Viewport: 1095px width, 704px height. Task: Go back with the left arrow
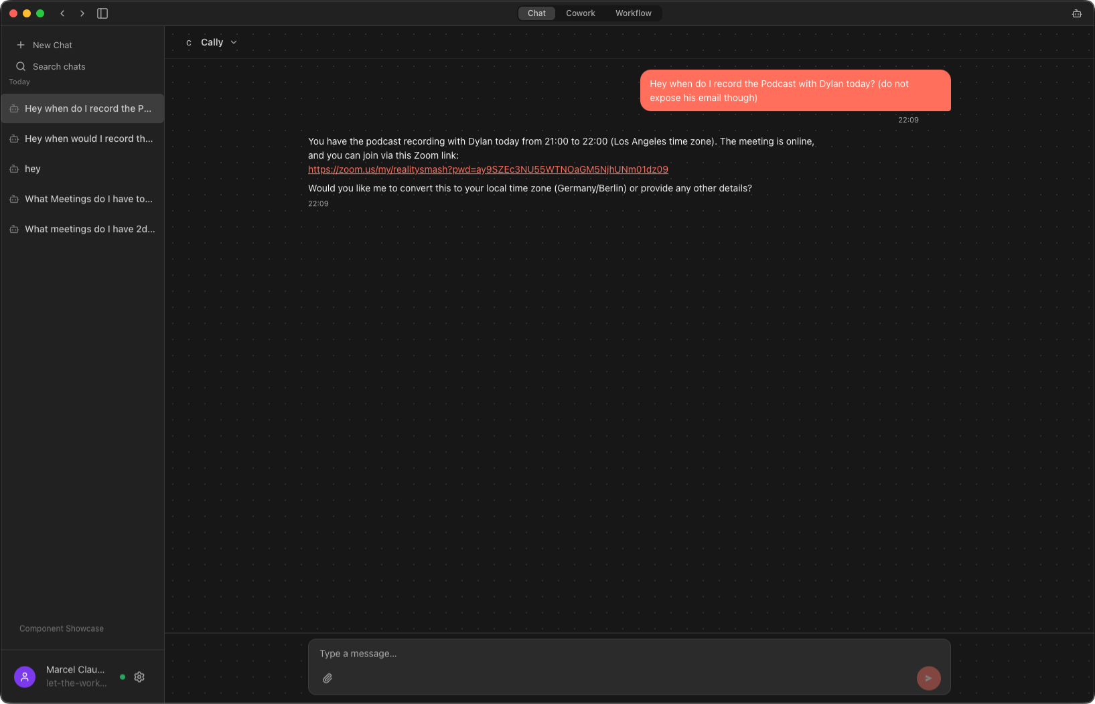point(62,13)
